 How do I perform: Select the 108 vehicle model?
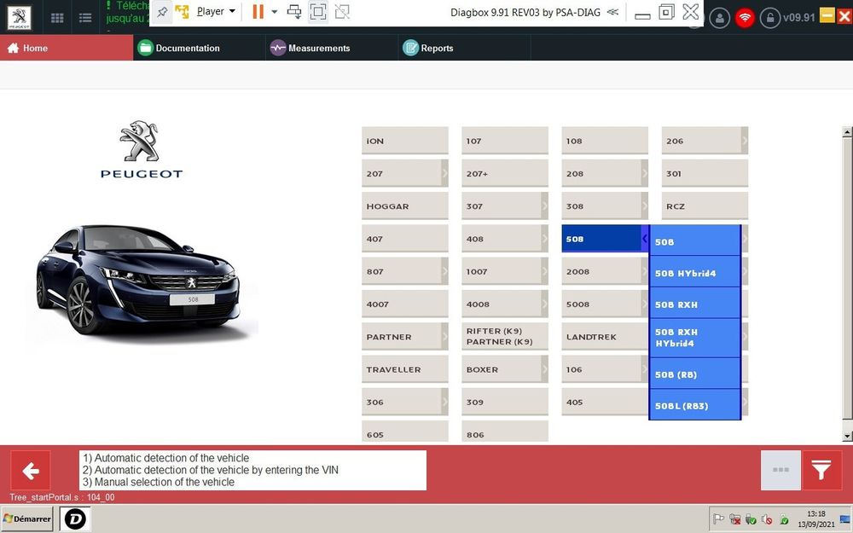(605, 141)
